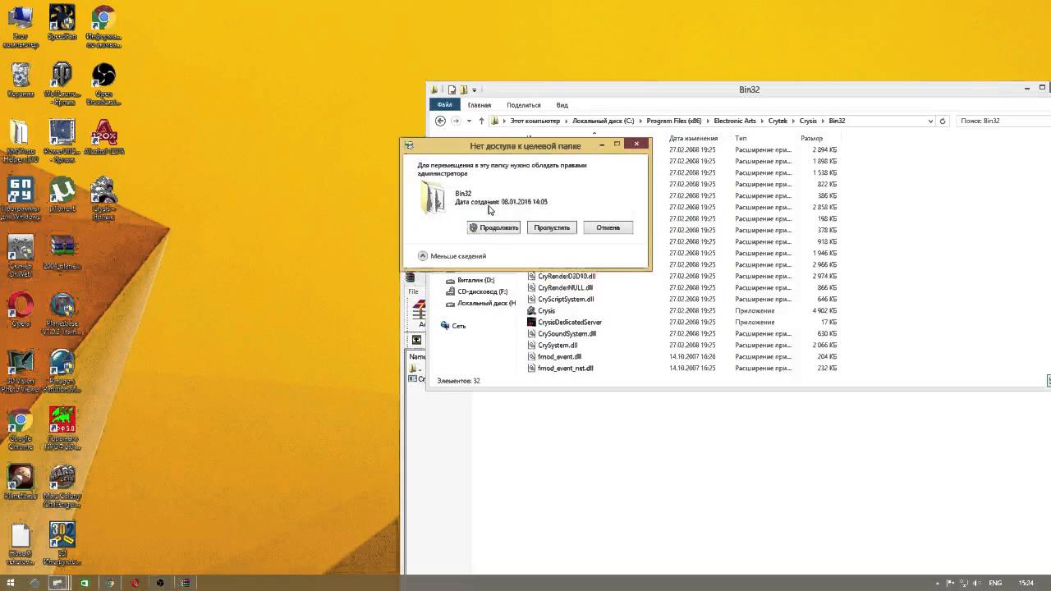This screenshot has height=591, width=1051.
Task: Collapse details with Меньше сведений
Action: point(452,256)
